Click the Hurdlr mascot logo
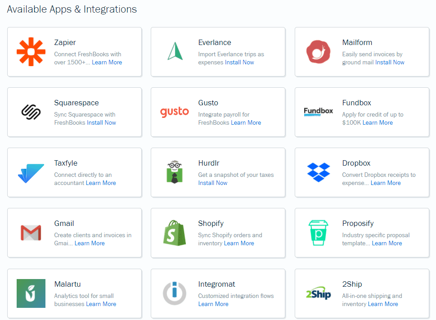The image size is (436, 320). [x=175, y=172]
